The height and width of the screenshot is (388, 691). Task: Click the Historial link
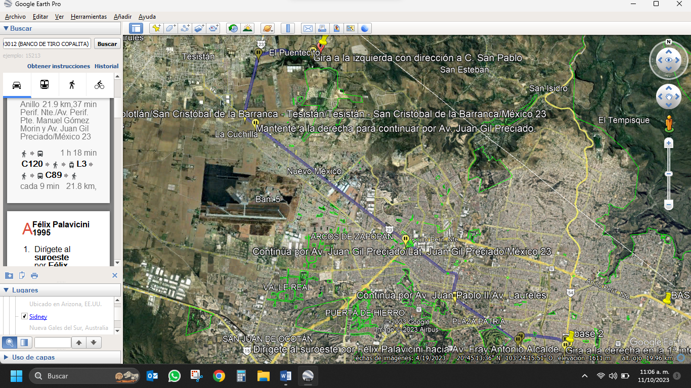[x=106, y=66]
